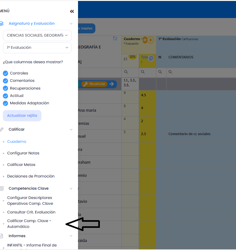Select Calificar Comp. Clave - Automático

pyautogui.click(x=29, y=224)
